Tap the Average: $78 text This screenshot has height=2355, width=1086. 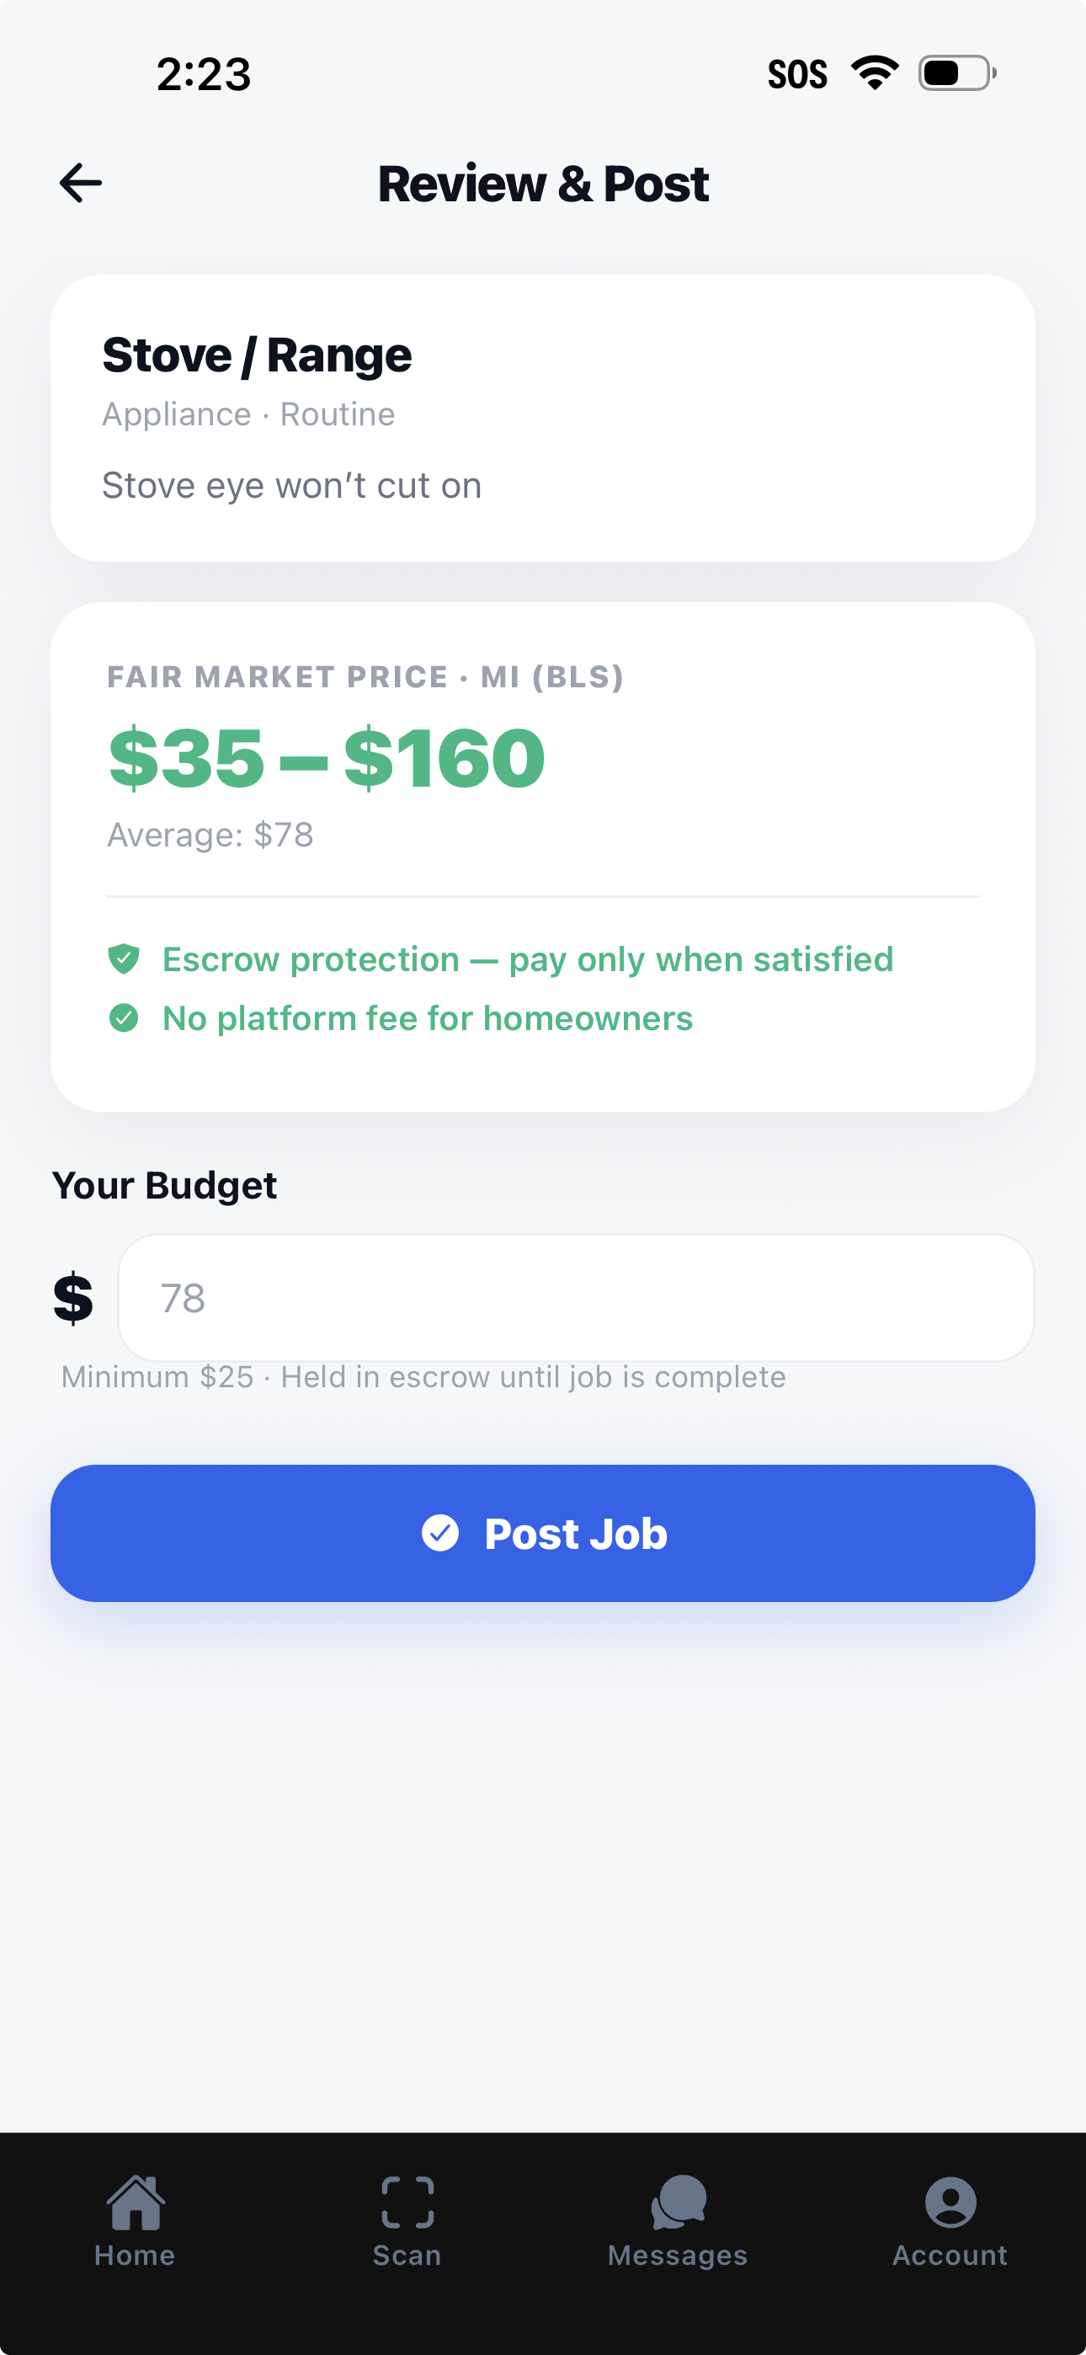(x=210, y=835)
